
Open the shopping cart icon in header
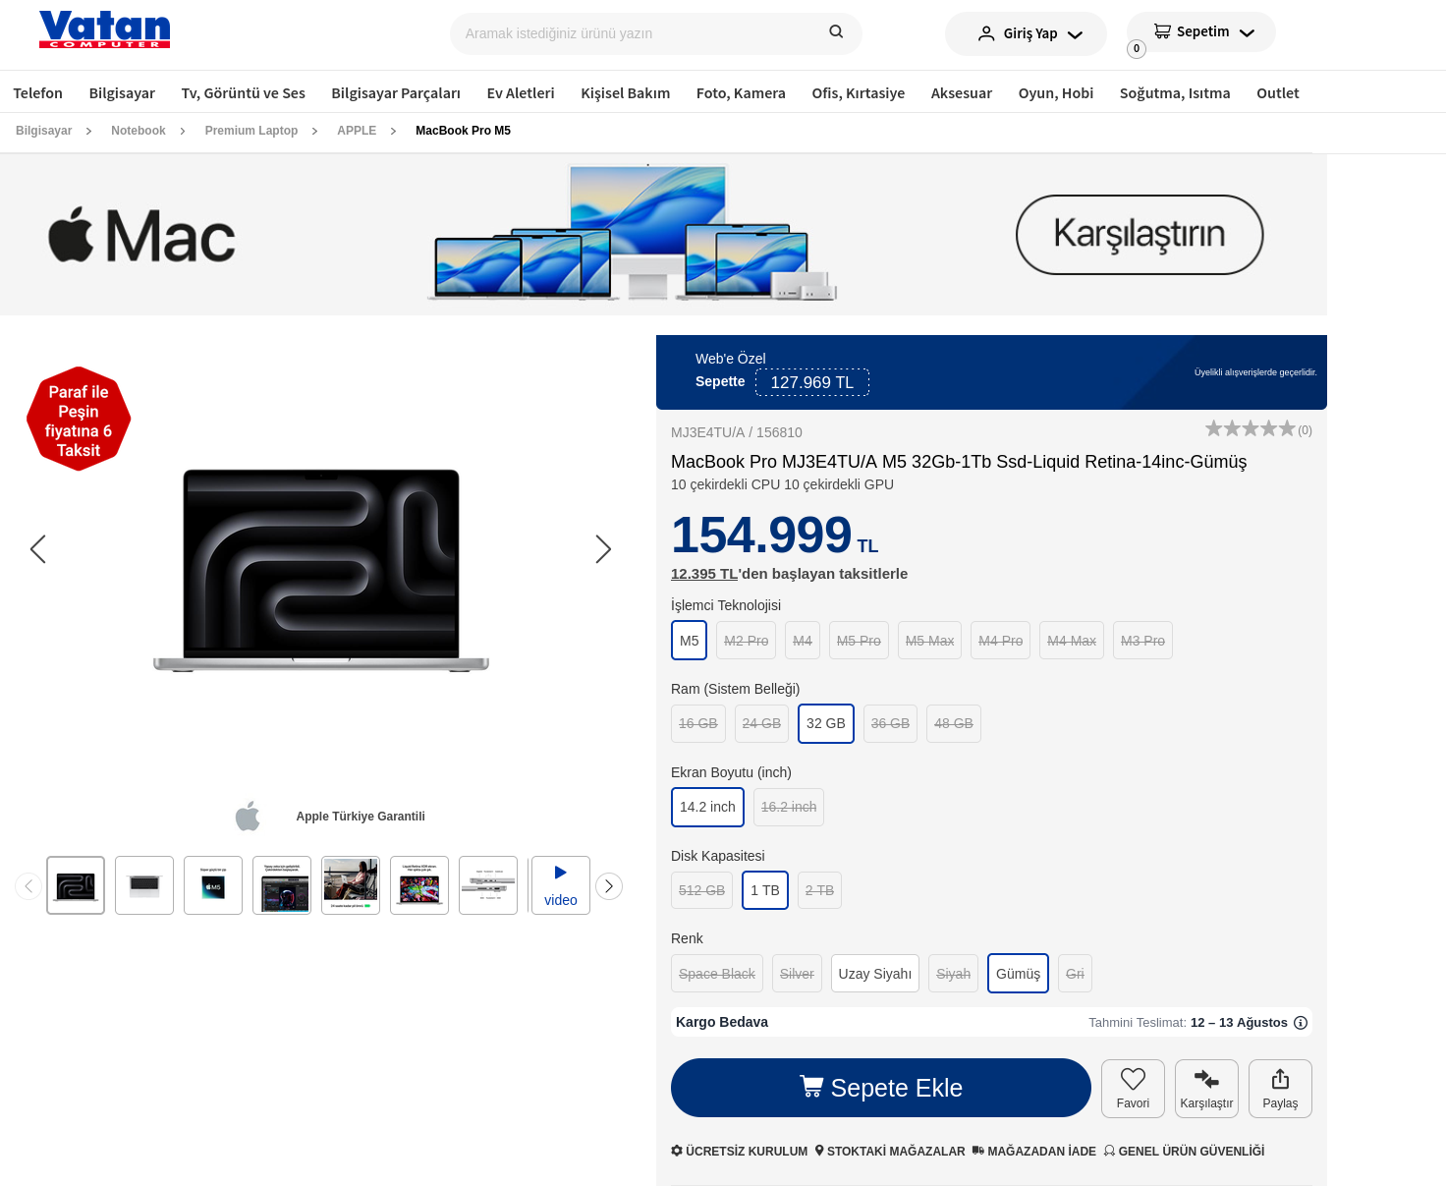tap(1162, 31)
